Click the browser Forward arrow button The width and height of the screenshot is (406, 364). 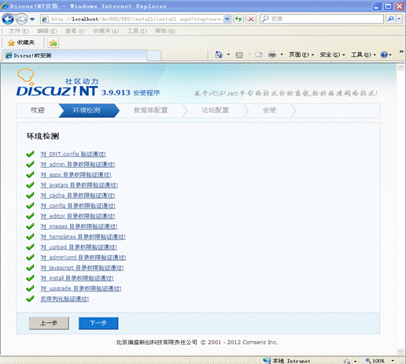tap(21, 19)
